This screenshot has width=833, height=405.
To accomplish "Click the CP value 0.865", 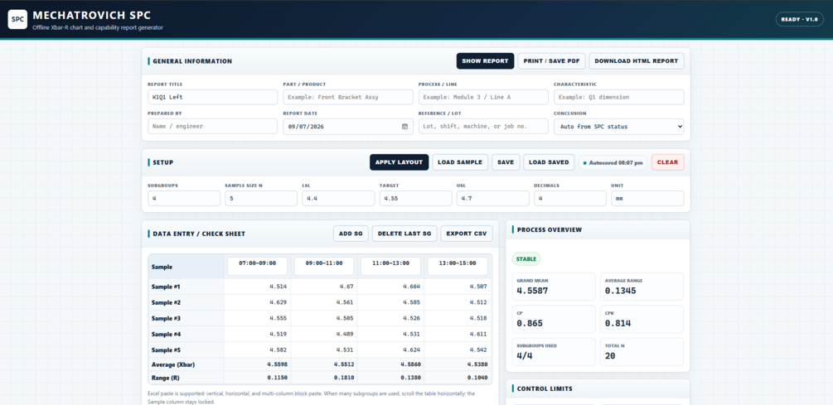I will pos(530,323).
